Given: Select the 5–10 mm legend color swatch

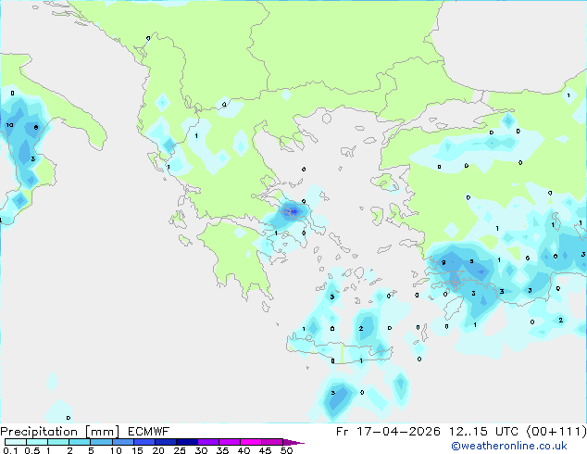Looking at the screenshot, I should tap(101, 442).
